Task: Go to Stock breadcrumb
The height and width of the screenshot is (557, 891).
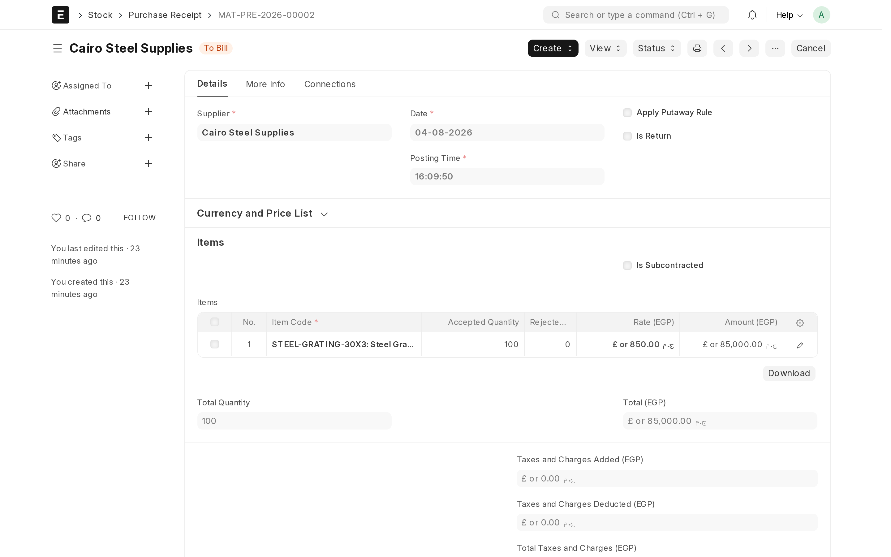Action: (x=100, y=15)
